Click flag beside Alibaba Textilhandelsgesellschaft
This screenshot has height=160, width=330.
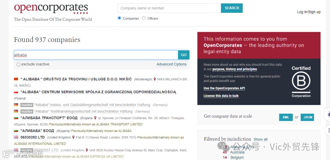point(16,111)
